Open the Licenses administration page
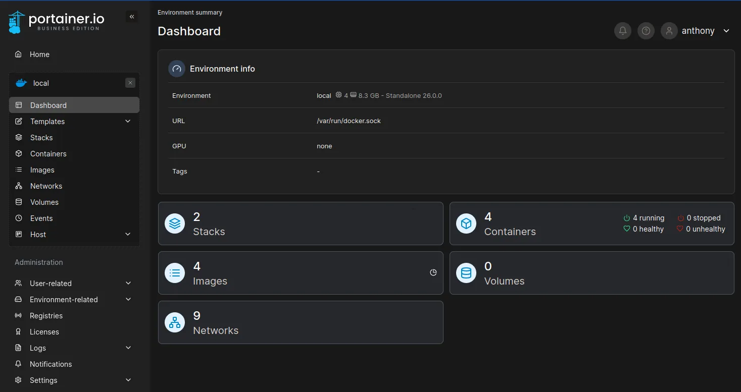This screenshot has width=741, height=392. pos(43,331)
